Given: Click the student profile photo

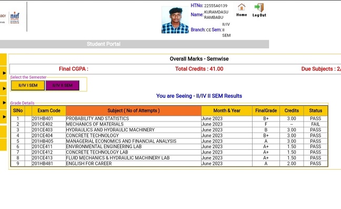Looking at the screenshot, I should [175, 20].
